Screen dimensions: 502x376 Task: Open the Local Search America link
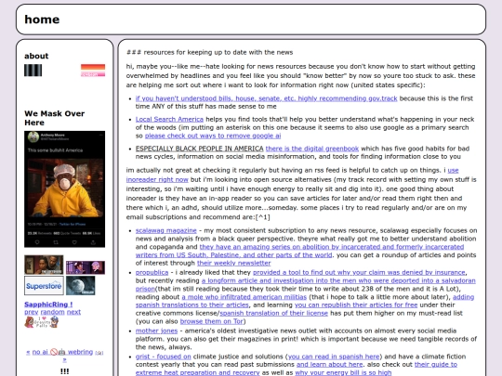point(169,119)
